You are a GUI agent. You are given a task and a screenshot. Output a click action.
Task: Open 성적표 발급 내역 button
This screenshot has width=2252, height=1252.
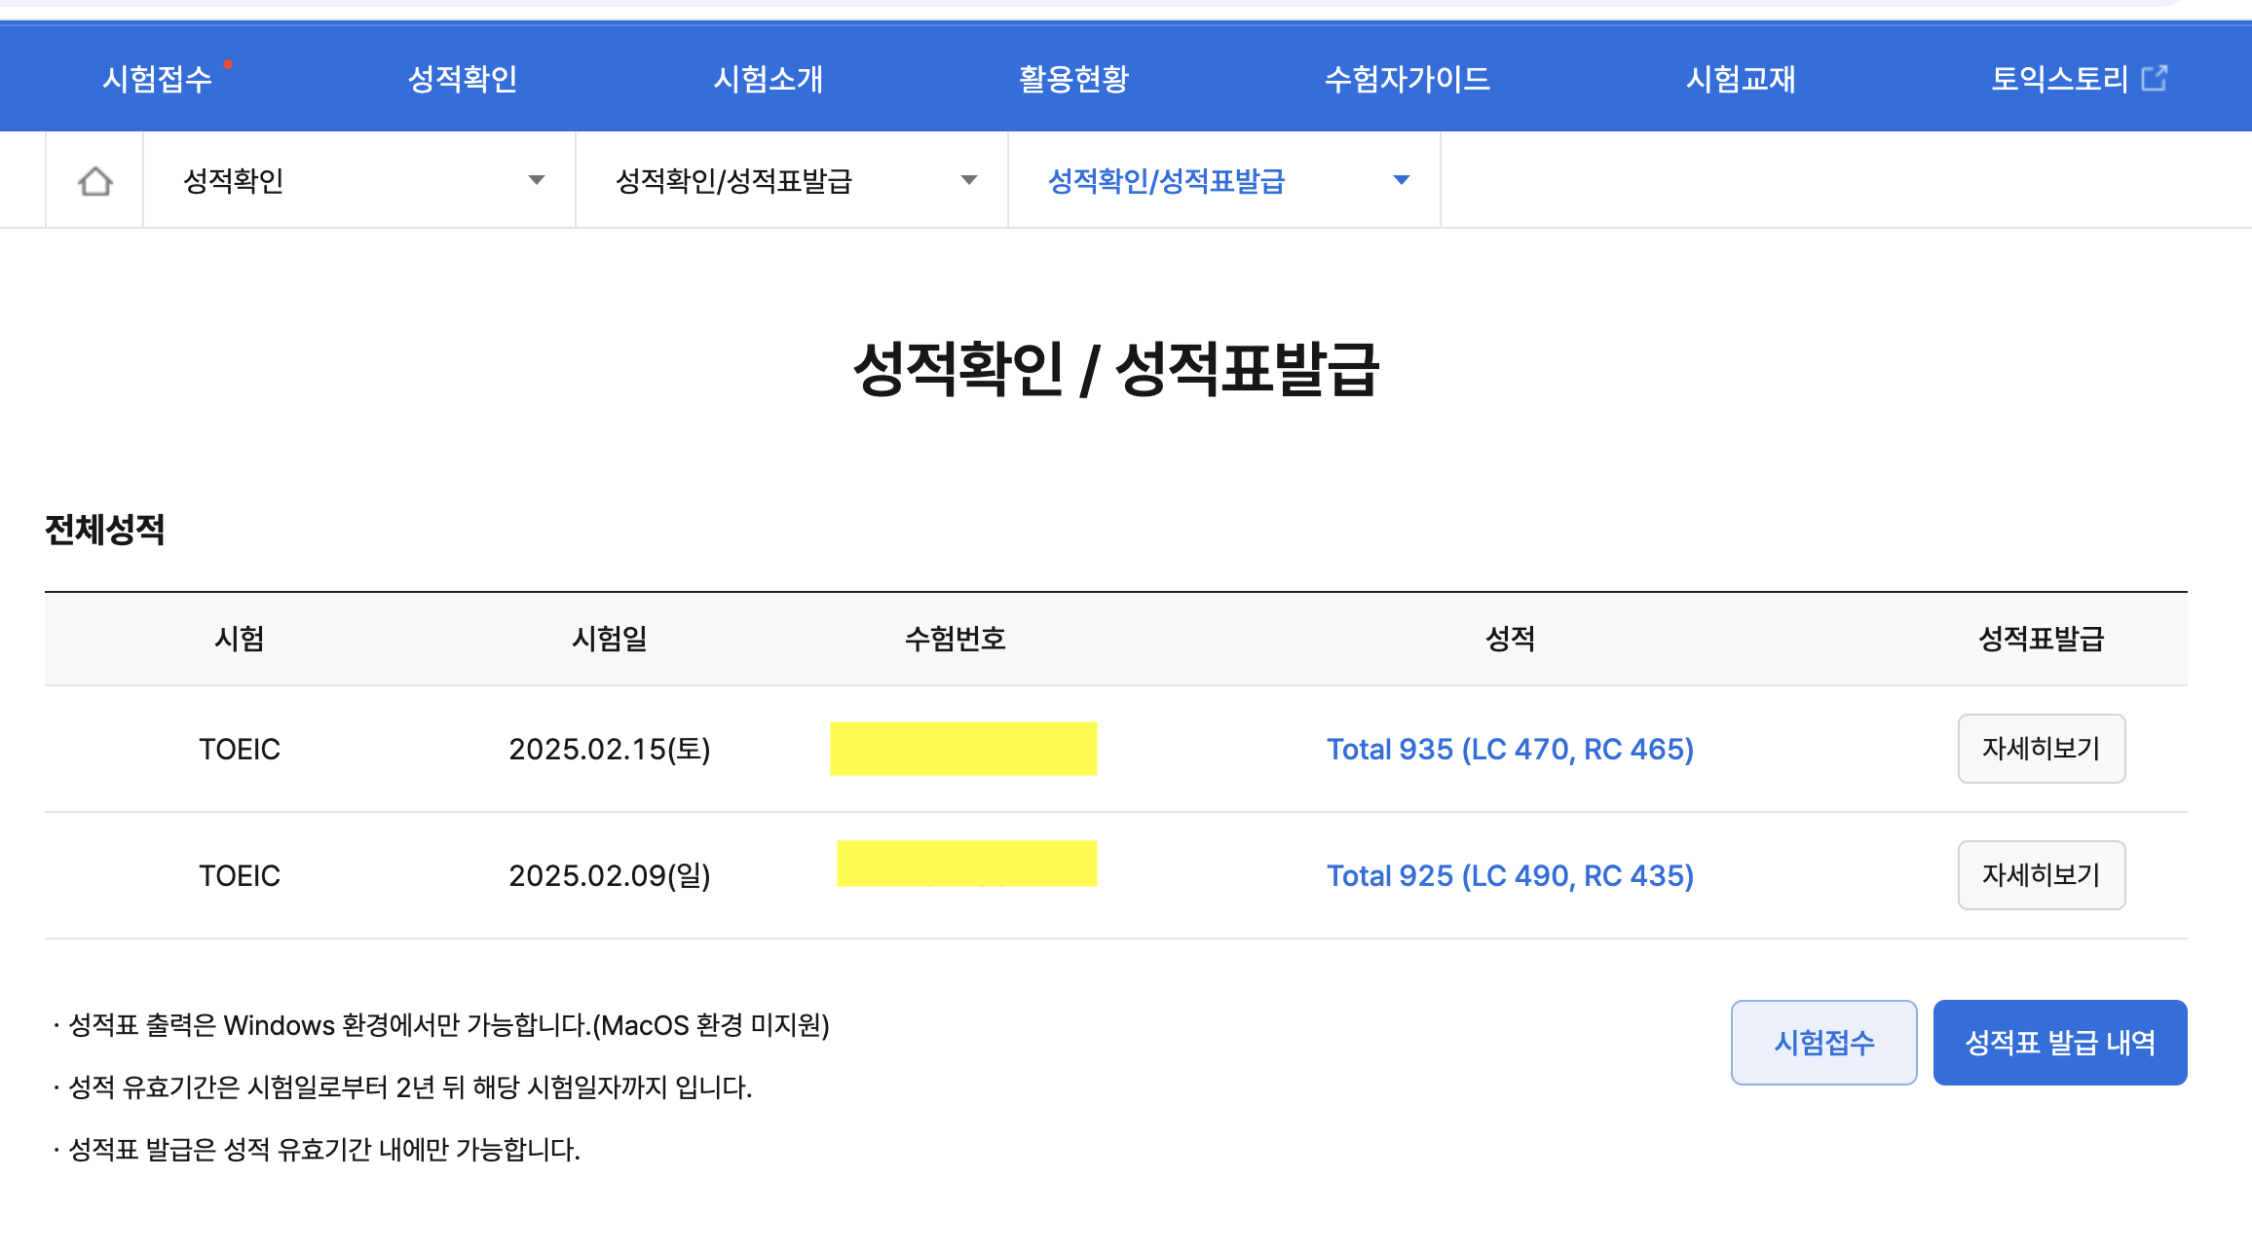click(x=2060, y=1043)
